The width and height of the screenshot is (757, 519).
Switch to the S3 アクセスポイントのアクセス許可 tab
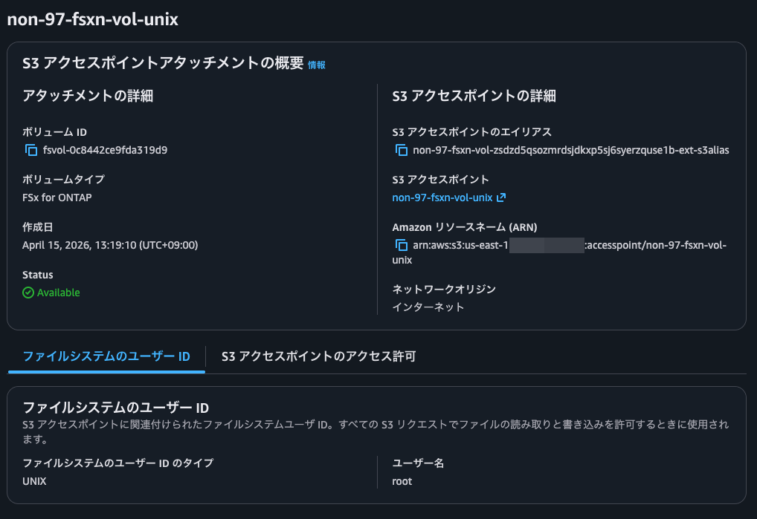318,356
